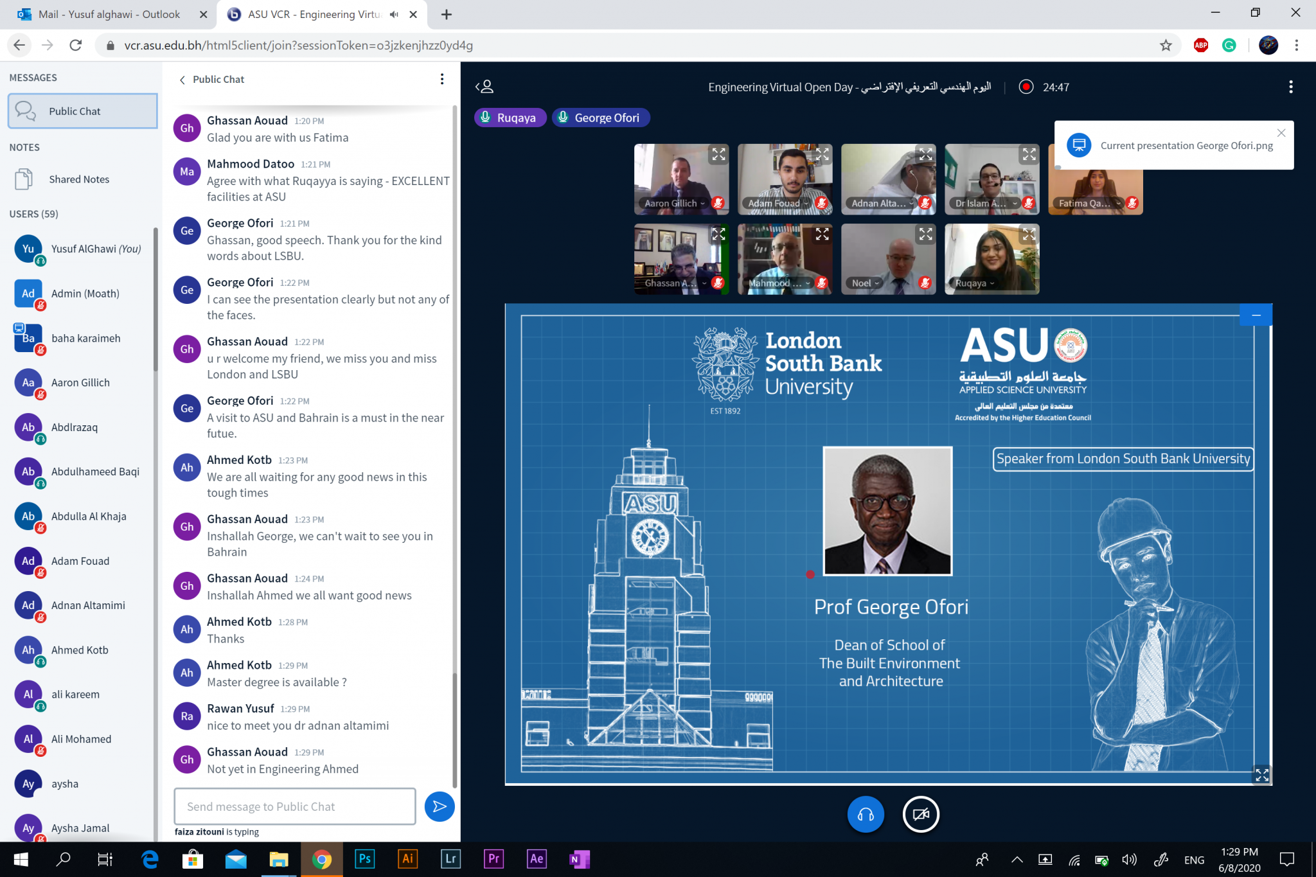Open Chrome profile avatar
Viewport: 1316px width, 877px height.
(x=1268, y=45)
